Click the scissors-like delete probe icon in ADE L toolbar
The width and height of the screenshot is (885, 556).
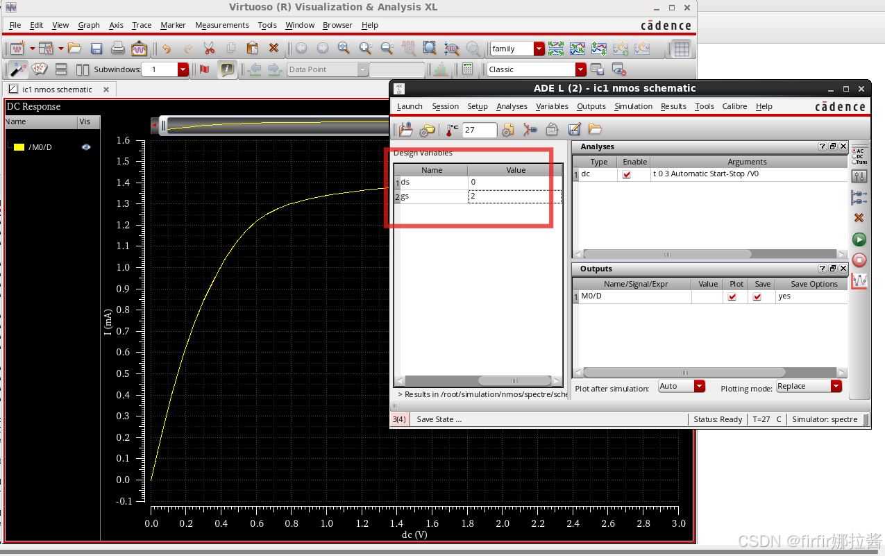coord(530,129)
